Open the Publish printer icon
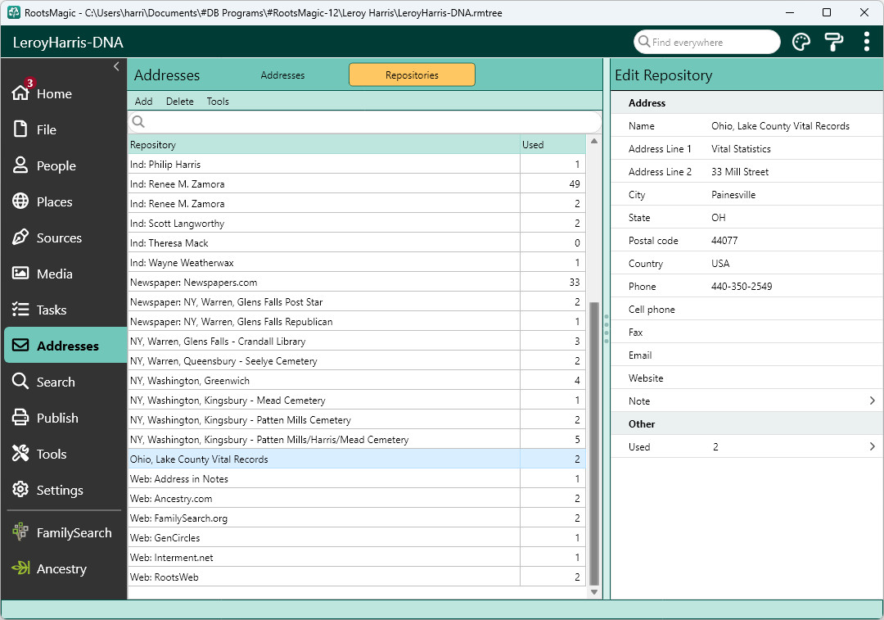Viewport: 884px width, 620px height. coord(20,418)
